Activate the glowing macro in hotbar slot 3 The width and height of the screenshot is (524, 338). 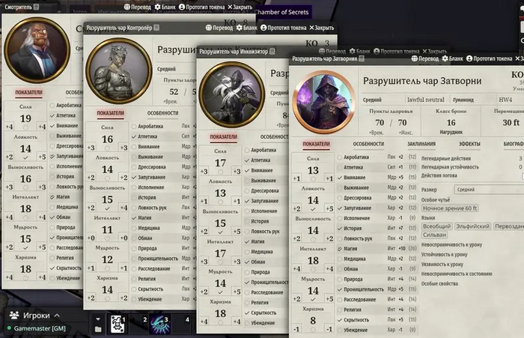[x=160, y=324]
